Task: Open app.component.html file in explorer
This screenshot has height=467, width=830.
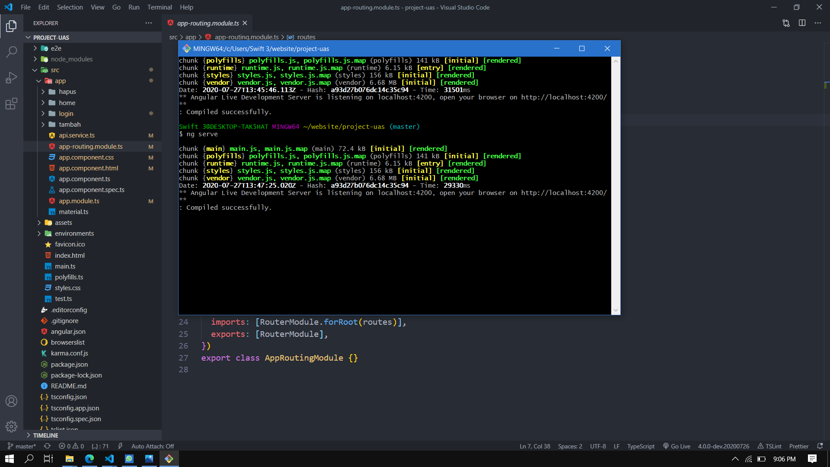Action: click(x=89, y=168)
